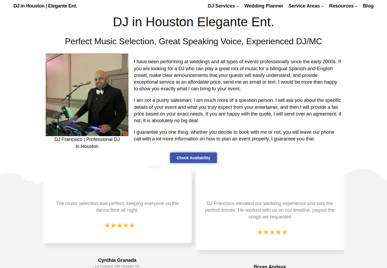Click the venue text 'La Fontaine VIP, Houston TX'
387x268 pixels.
click(117, 266)
